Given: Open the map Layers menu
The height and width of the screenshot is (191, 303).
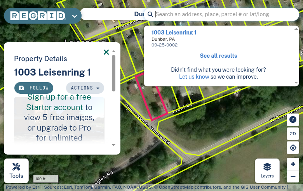Looking at the screenshot, I should point(267,171).
